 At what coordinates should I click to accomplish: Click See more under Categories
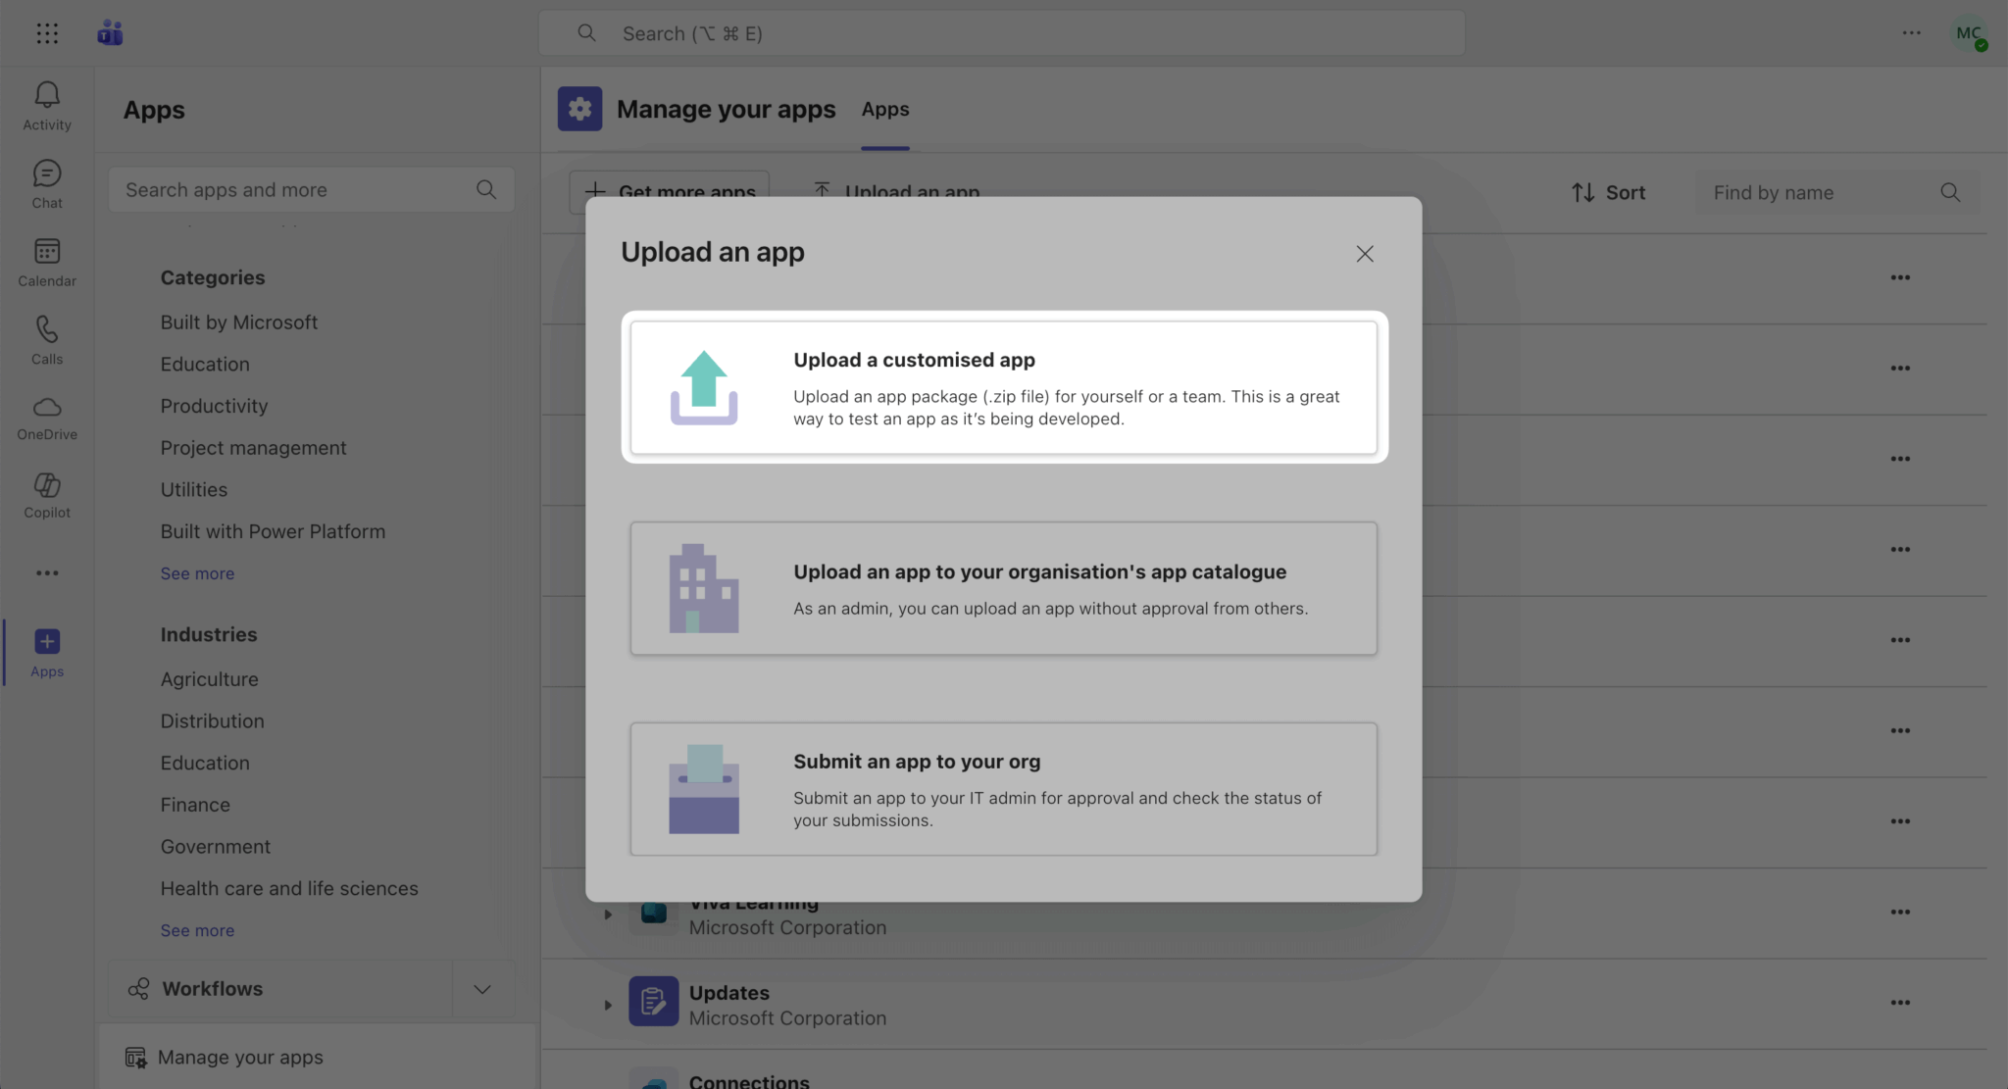coord(197,573)
